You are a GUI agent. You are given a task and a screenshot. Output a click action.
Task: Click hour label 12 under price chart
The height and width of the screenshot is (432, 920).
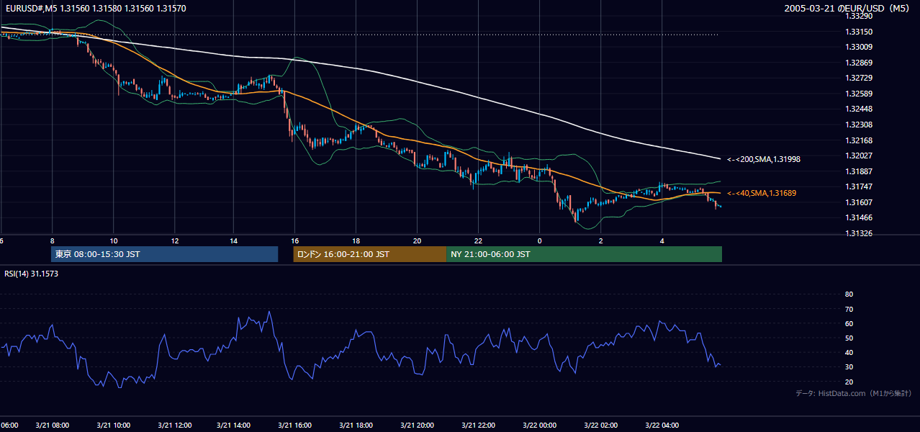click(x=173, y=240)
